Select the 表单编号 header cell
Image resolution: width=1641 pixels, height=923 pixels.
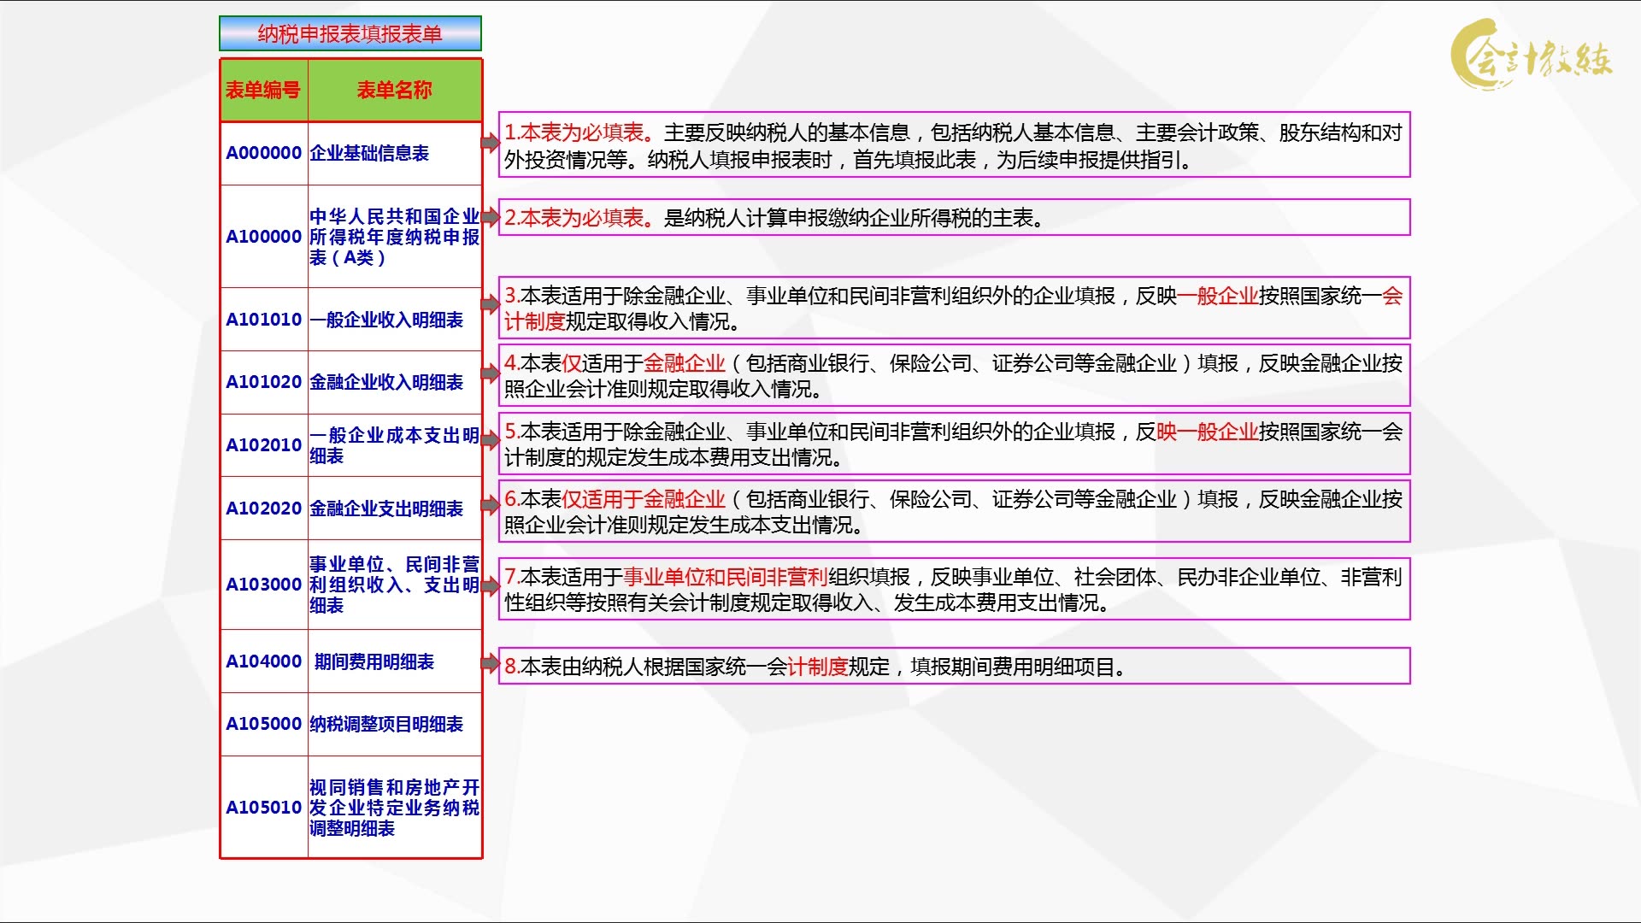point(264,90)
